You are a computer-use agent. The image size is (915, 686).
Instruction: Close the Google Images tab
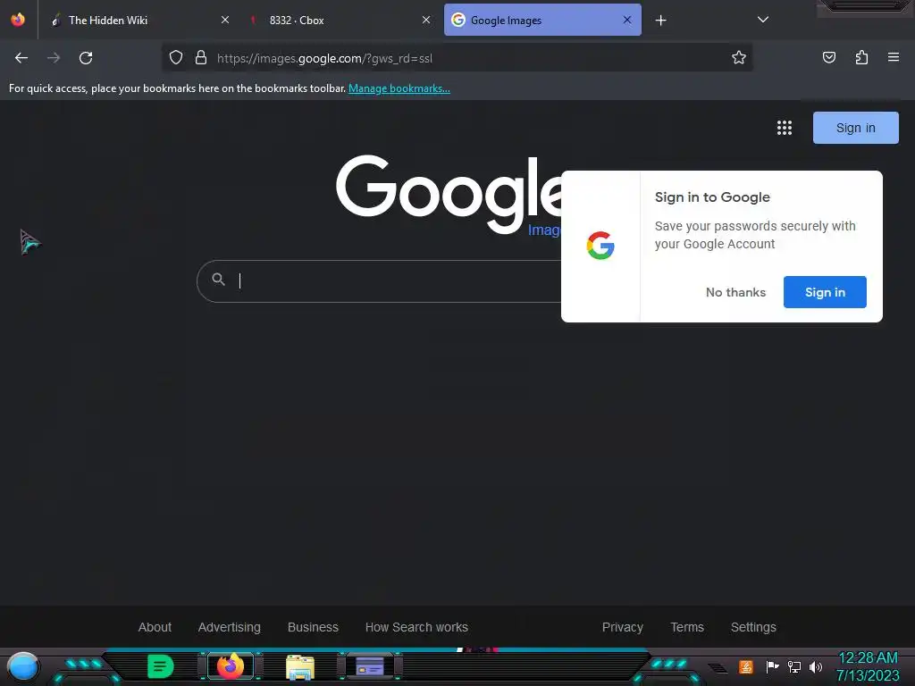627,20
